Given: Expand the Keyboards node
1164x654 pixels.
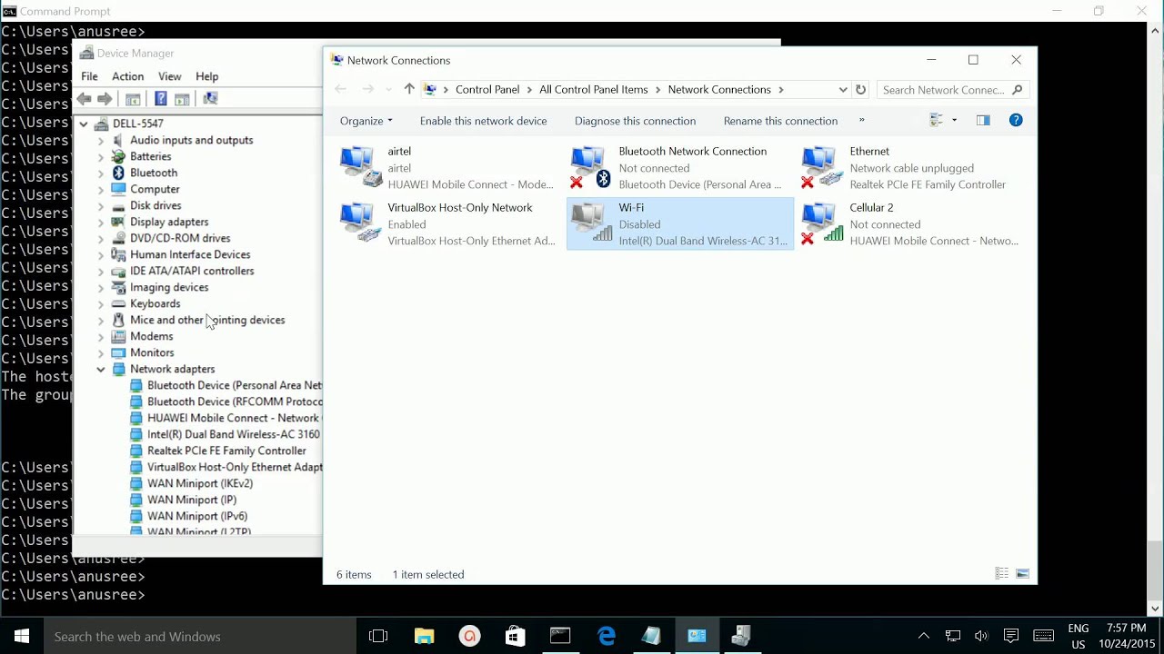Looking at the screenshot, I should [x=101, y=303].
